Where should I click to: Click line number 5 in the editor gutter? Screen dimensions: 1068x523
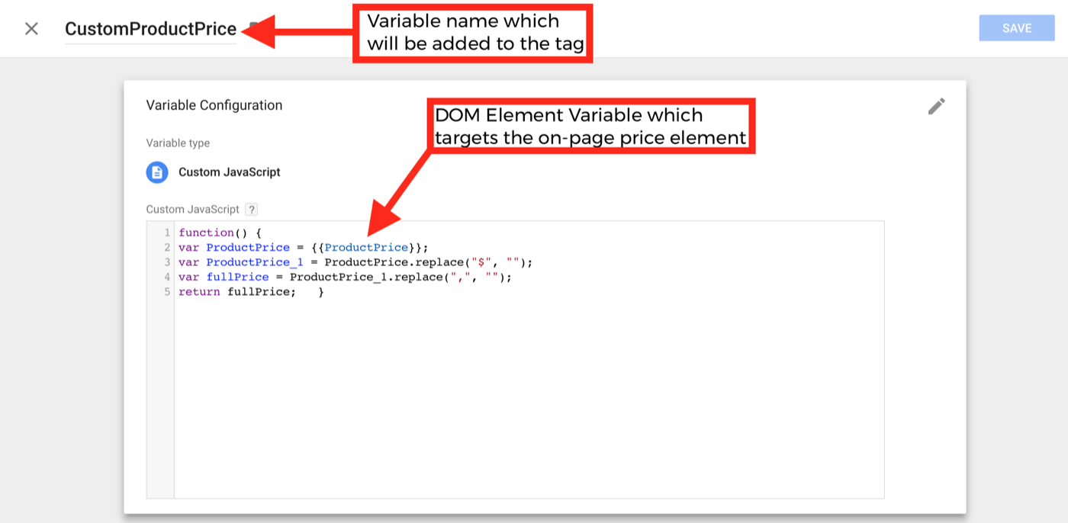(x=167, y=292)
